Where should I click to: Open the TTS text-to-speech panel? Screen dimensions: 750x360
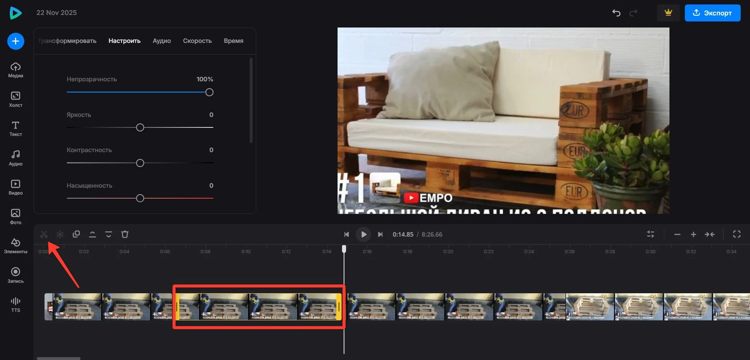15,304
